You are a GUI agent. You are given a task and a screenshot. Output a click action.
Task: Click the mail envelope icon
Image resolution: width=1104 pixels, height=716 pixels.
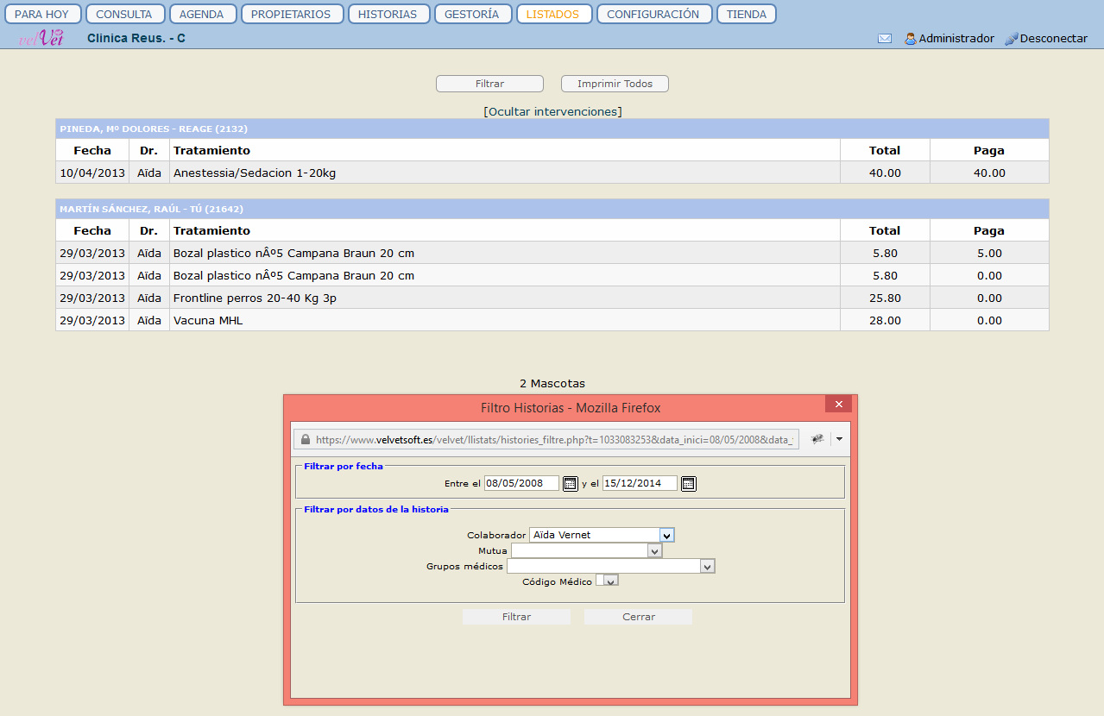(x=885, y=39)
